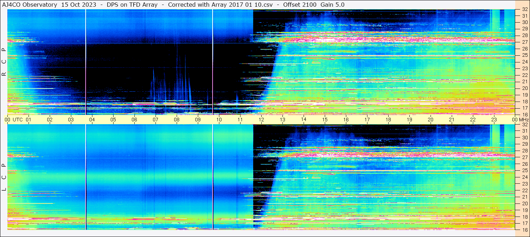
Task: Click the 20 MHz label of LCP panel
Action: (524, 203)
